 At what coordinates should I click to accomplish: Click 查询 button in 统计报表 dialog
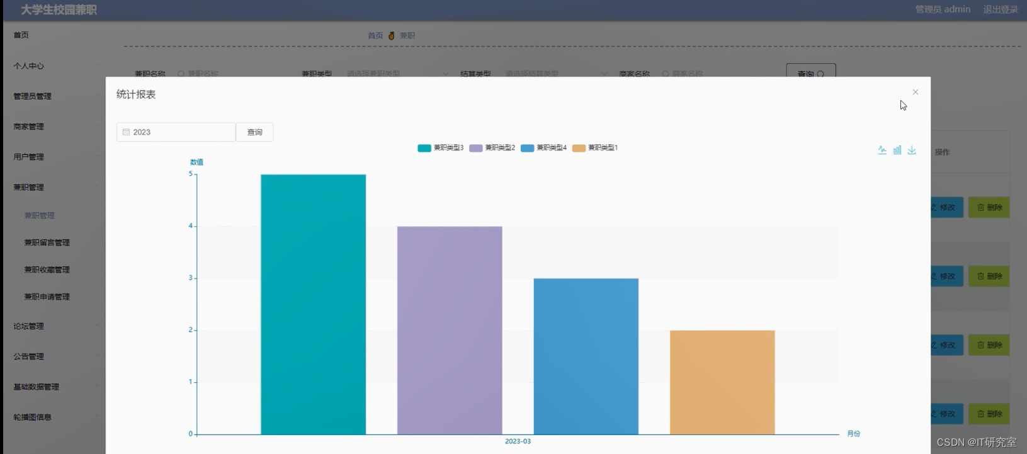(254, 132)
